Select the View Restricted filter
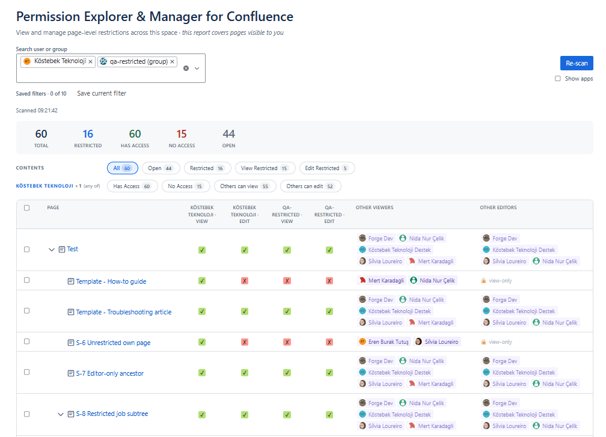 pyautogui.click(x=265, y=168)
